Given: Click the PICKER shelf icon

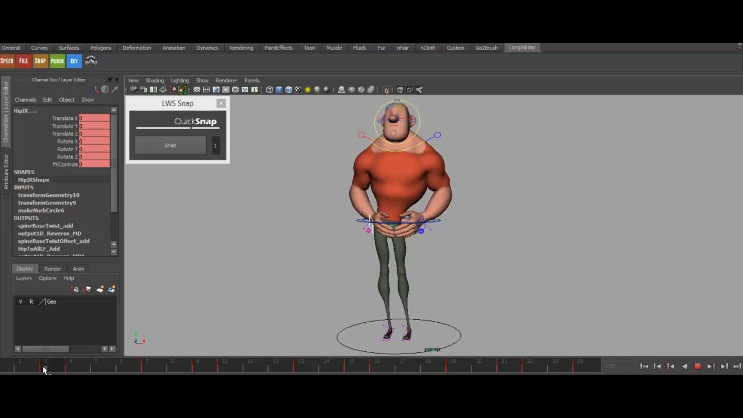Looking at the screenshot, I should 57,61.
